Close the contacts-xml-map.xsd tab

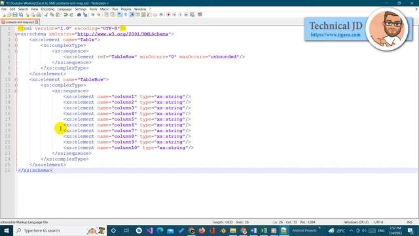tap(37, 22)
